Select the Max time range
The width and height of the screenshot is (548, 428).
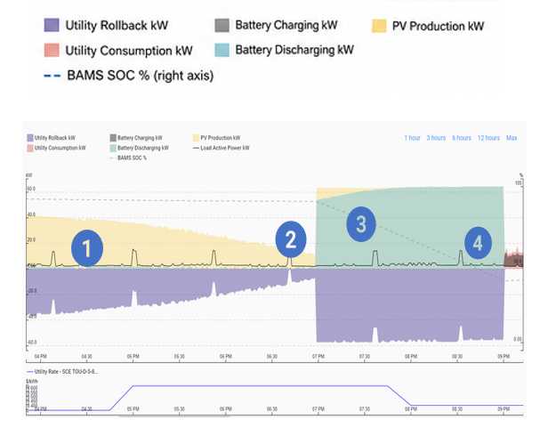tap(512, 138)
